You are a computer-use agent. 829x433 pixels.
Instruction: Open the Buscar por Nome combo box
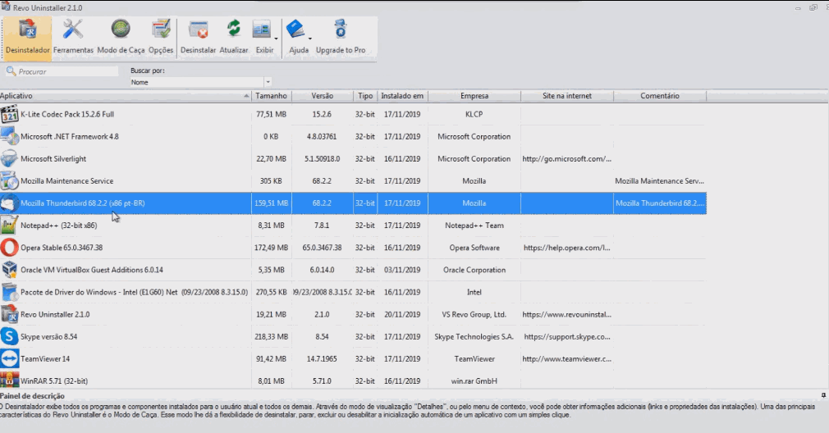click(x=200, y=82)
